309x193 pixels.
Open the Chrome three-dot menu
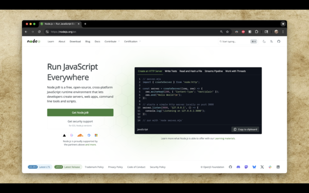[x=283, y=32]
